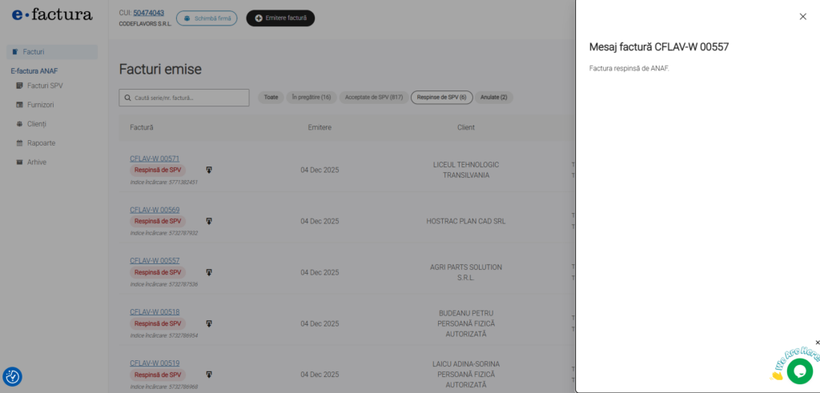Click the message icon beside CFLAV-W 00518

coord(209,323)
